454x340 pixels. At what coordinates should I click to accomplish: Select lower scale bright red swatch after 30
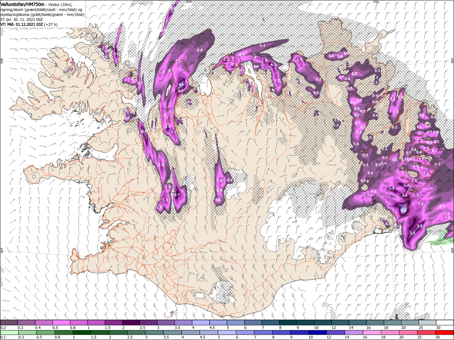(x=445, y=333)
